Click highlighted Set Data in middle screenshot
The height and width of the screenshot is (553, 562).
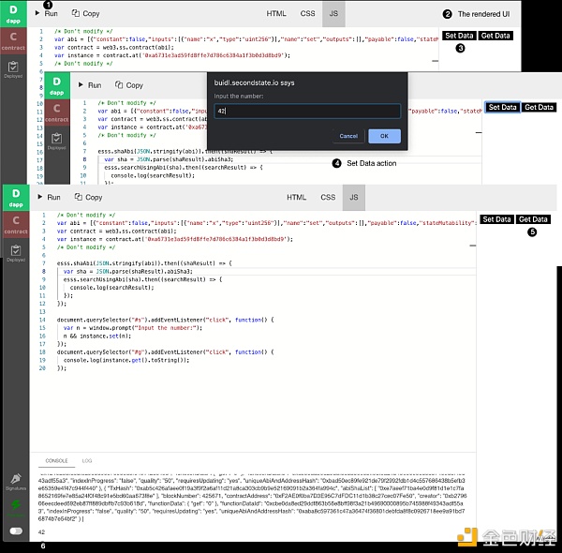[502, 107]
